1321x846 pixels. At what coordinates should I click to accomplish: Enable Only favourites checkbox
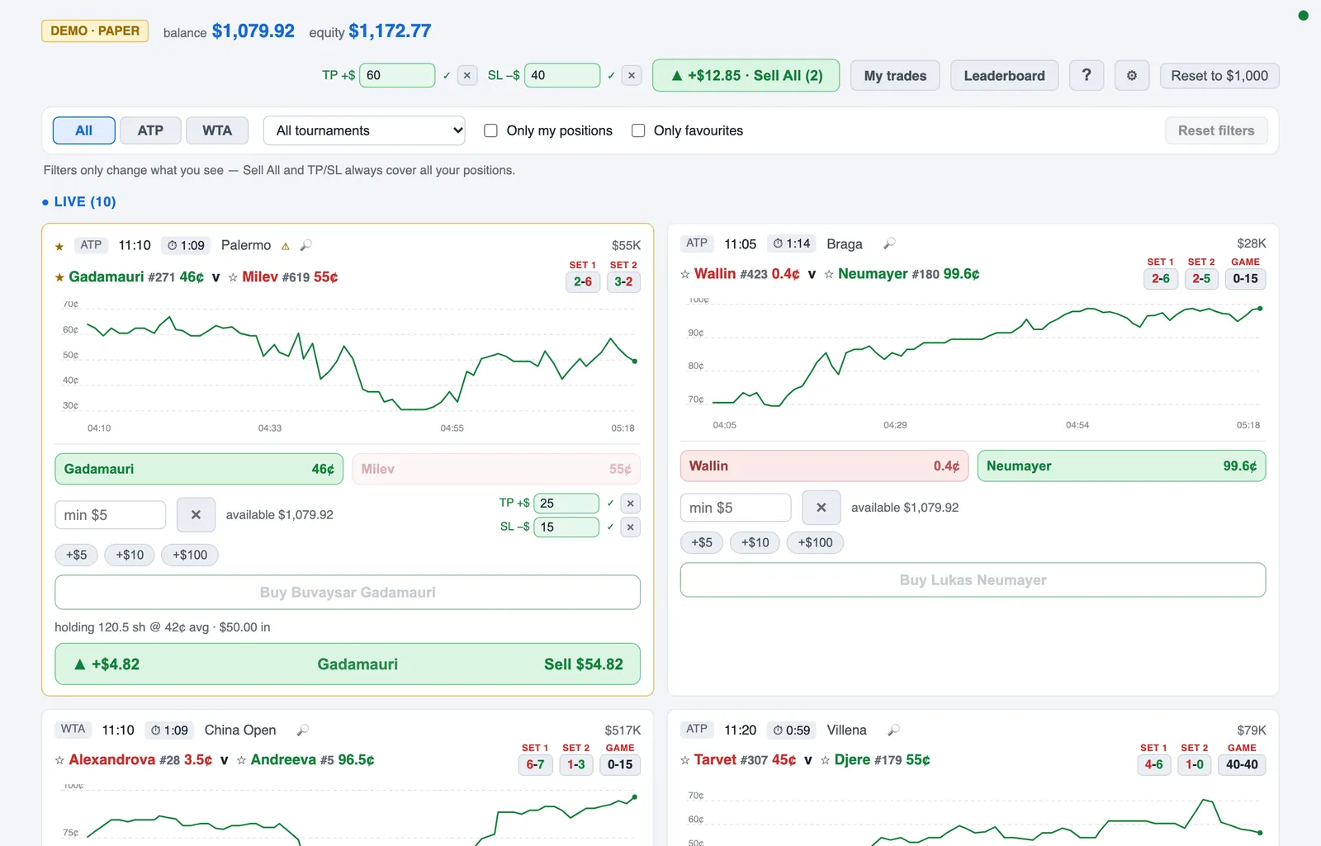pos(638,130)
